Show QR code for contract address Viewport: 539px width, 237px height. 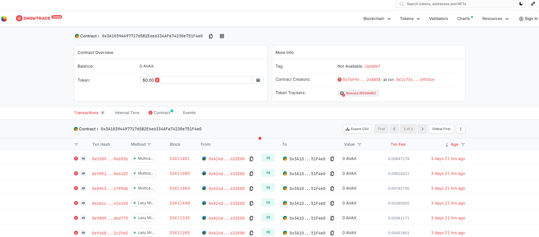point(222,36)
